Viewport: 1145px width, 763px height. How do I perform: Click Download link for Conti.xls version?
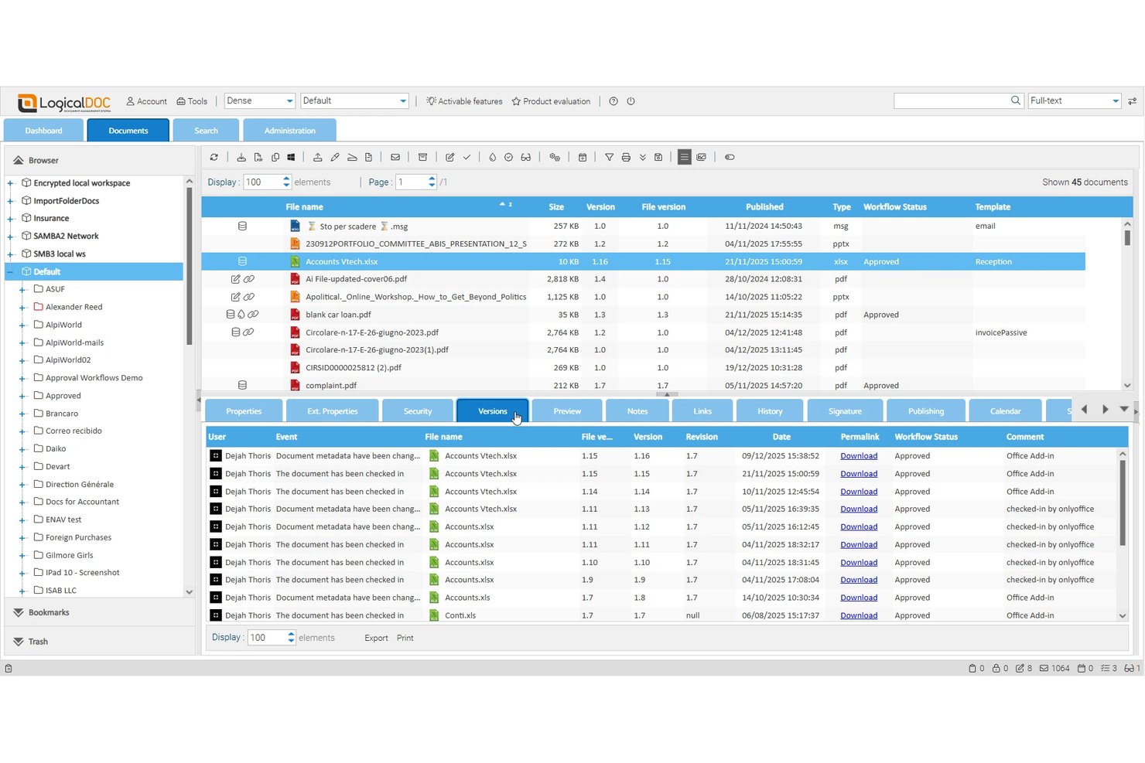[x=859, y=616]
